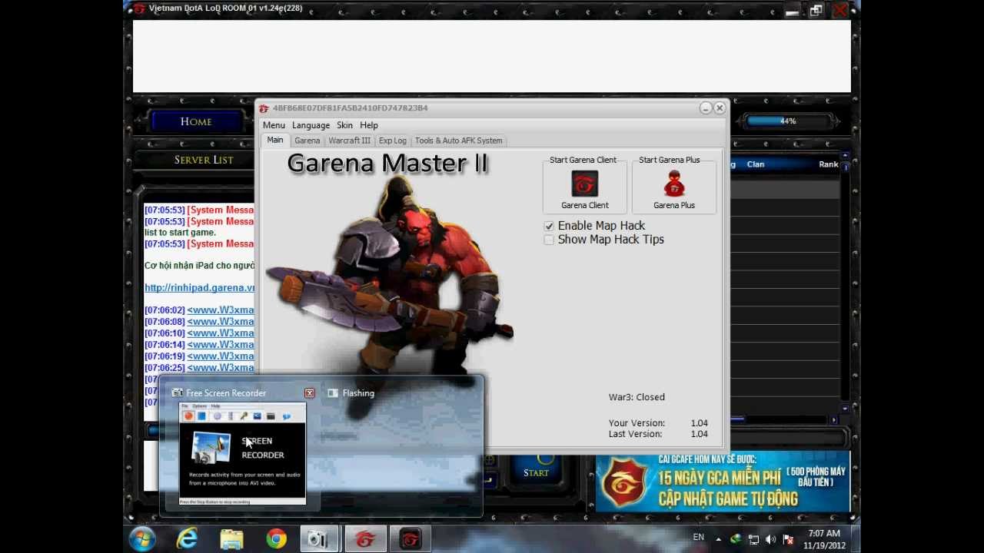Open the Menu menu in Garena Master
The height and width of the screenshot is (553, 984).
tap(274, 125)
